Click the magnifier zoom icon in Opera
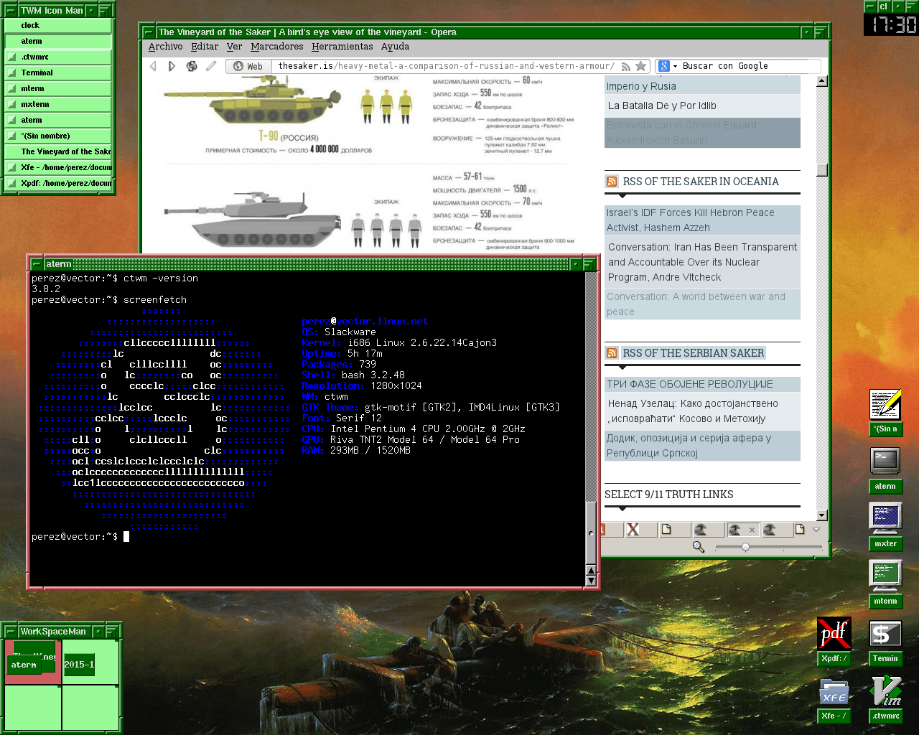 click(698, 547)
